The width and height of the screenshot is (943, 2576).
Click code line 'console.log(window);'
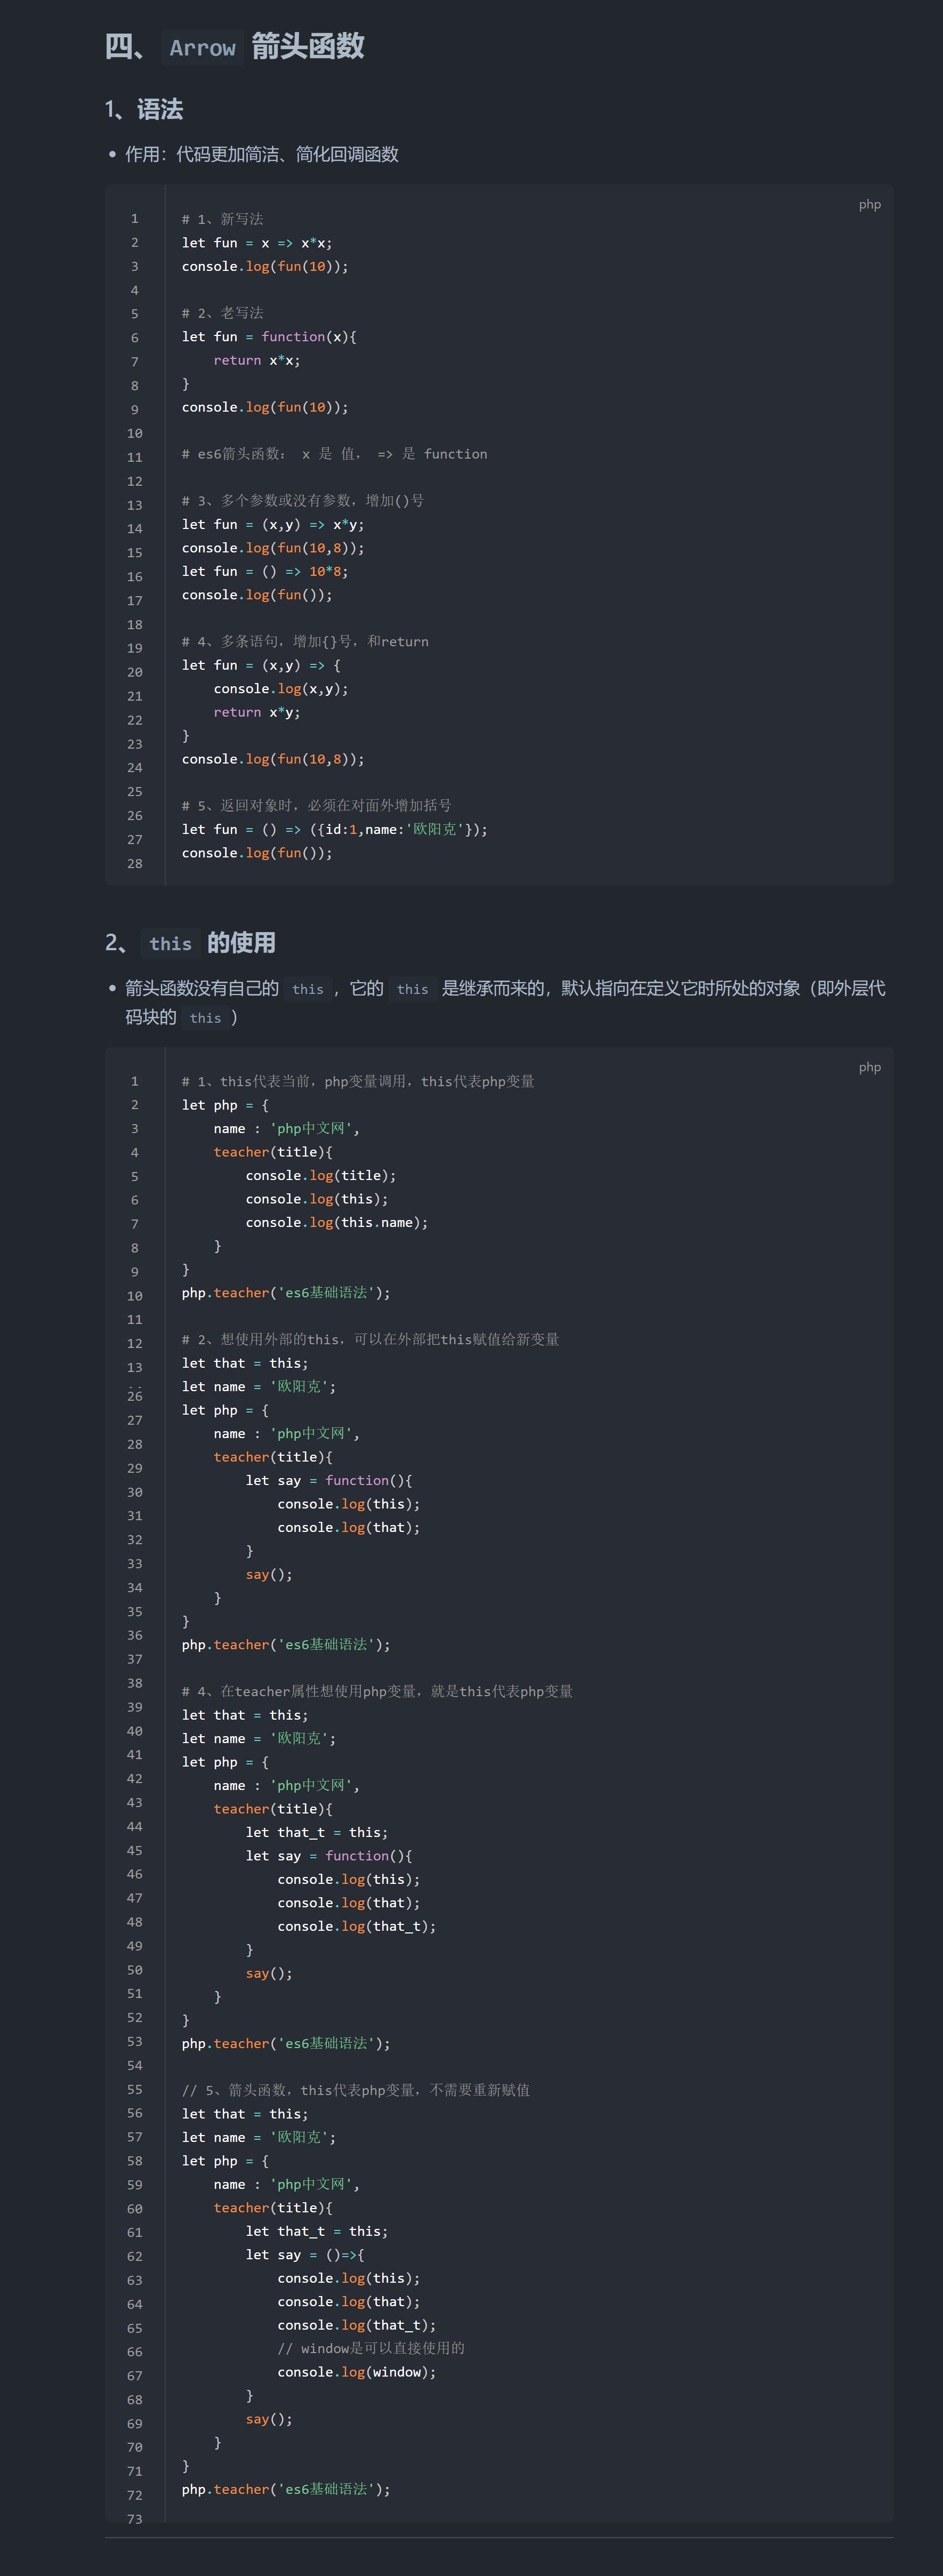[357, 2372]
